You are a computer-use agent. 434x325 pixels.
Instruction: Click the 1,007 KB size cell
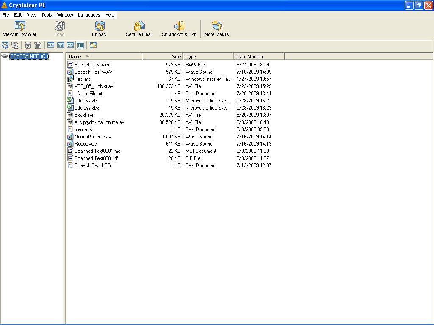point(171,137)
